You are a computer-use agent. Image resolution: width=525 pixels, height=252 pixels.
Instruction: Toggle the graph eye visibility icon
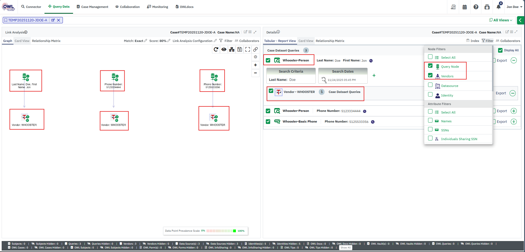[x=224, y=49]
